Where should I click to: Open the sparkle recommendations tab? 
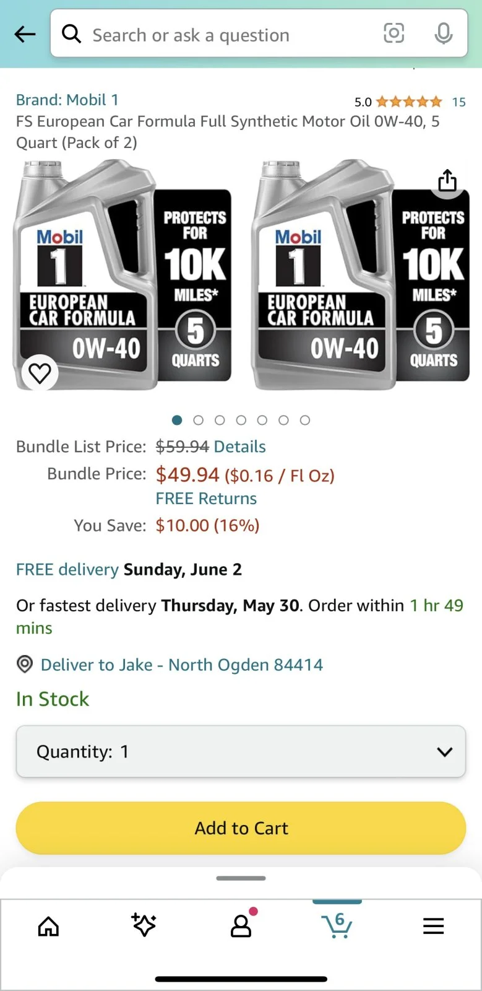(144, 925)
